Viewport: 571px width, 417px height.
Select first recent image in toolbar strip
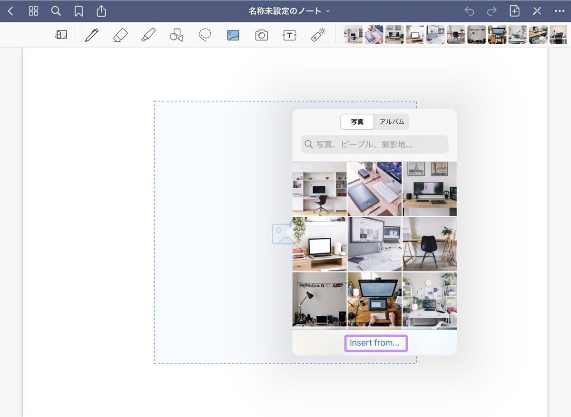tap(353, 35)
